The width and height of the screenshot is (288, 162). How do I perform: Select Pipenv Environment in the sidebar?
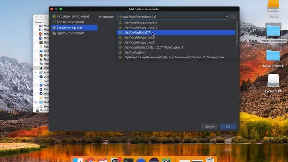point(70,33)
